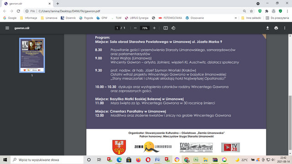
Task: Click the PDF vertical scrollbar thumb
Action: click(x=290, y=123)
